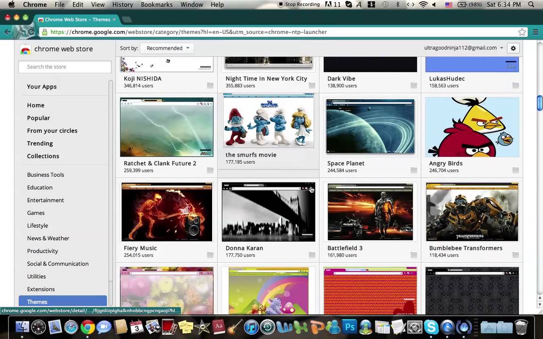Open the Sort by Recommended dropdown

pyautogui.click(x=168, y=48)
